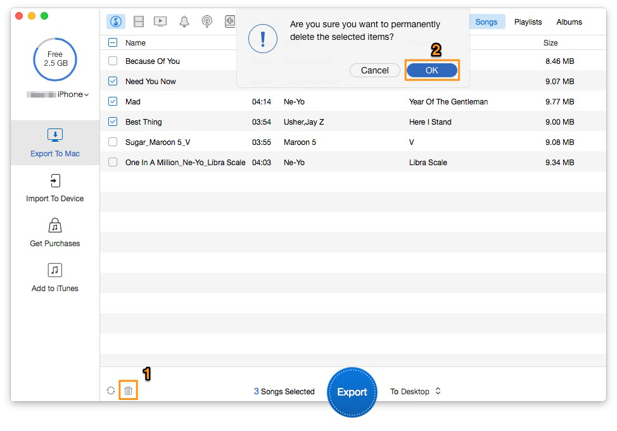Viewport: 617px width, 431px height.
Task: Choose Import To Device in sidebar
Action: [55, 188]
